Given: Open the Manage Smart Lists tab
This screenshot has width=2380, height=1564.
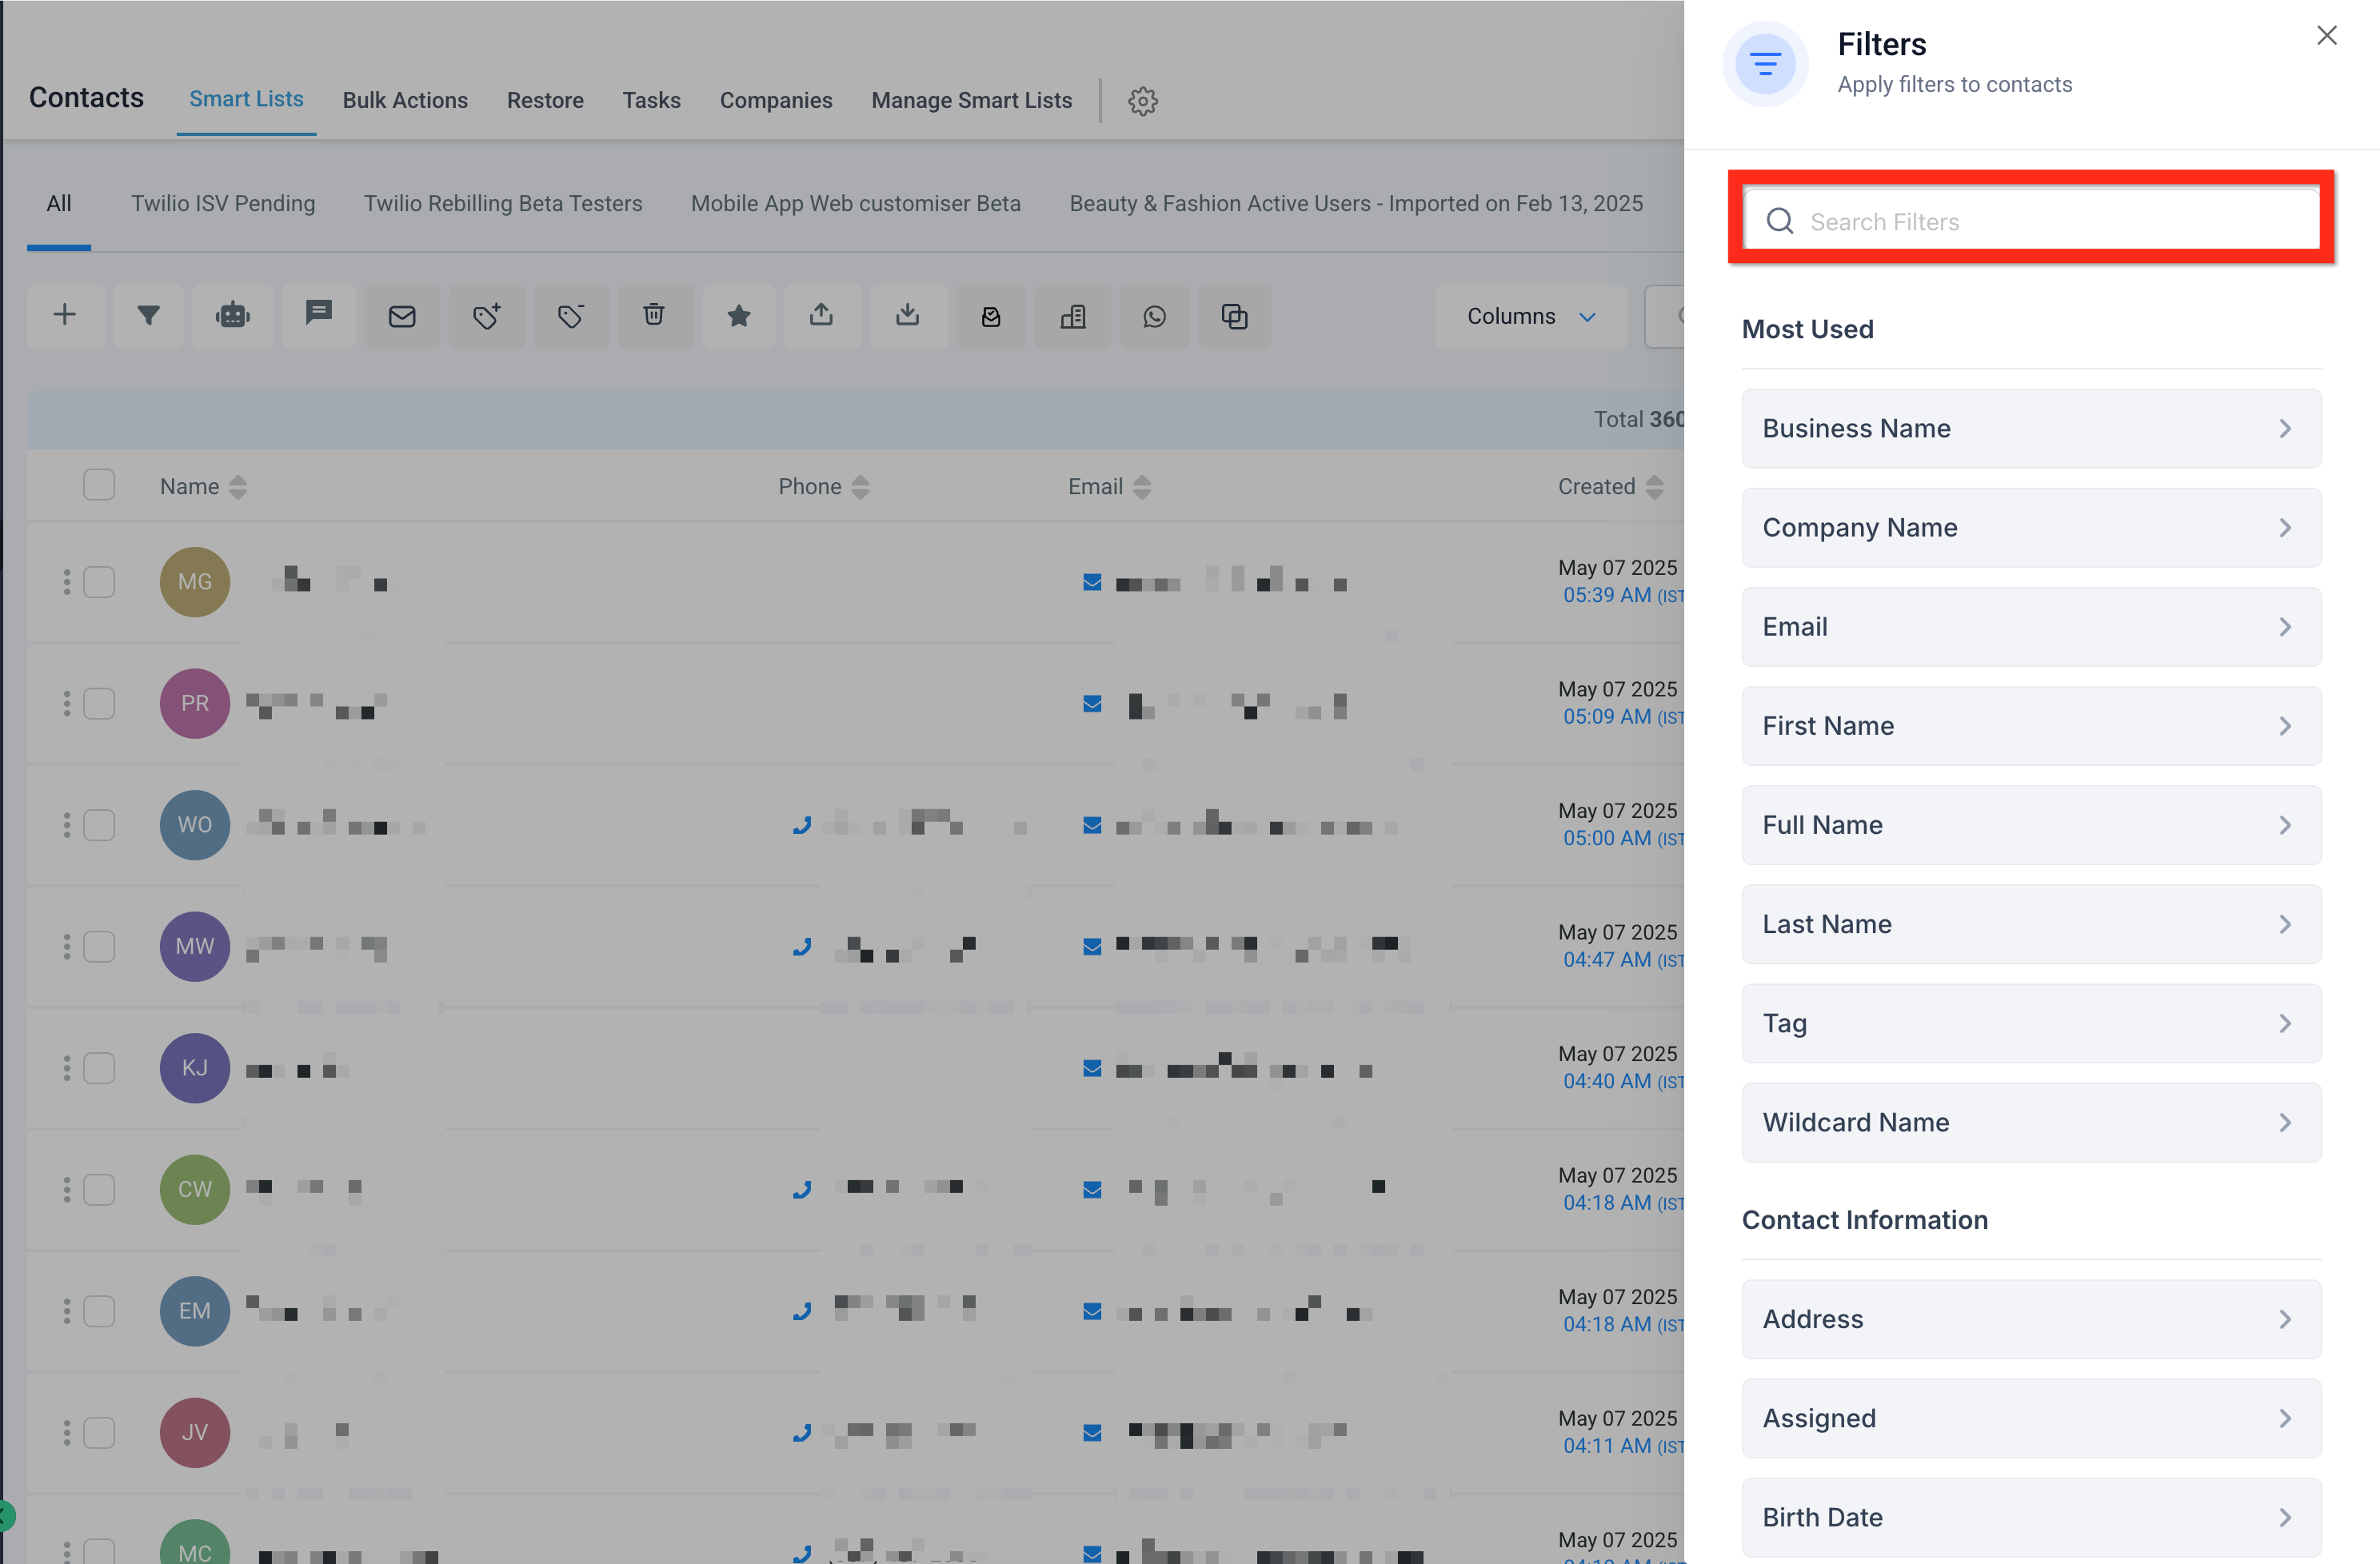Looking at the screenshot, I should pyautogui.click(x=971, y=100).
